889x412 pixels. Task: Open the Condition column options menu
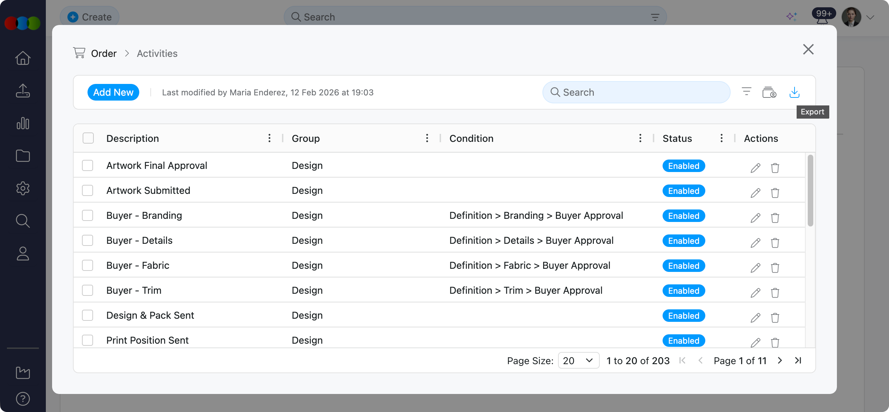[x=640, y=138]
